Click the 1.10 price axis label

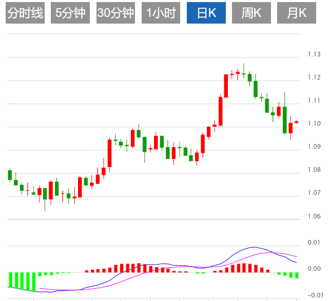pyautogui.click(x=314, y=123)
